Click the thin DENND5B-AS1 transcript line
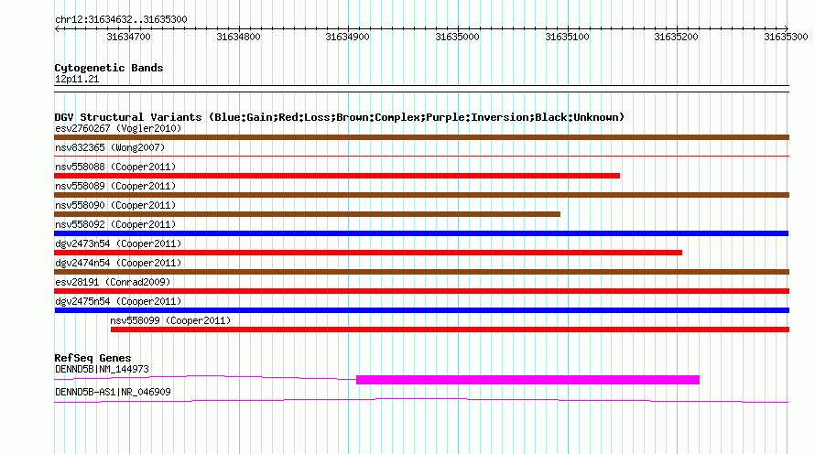Image resolution: width=815 pixels, height=454 pixels. coord(421,401)
